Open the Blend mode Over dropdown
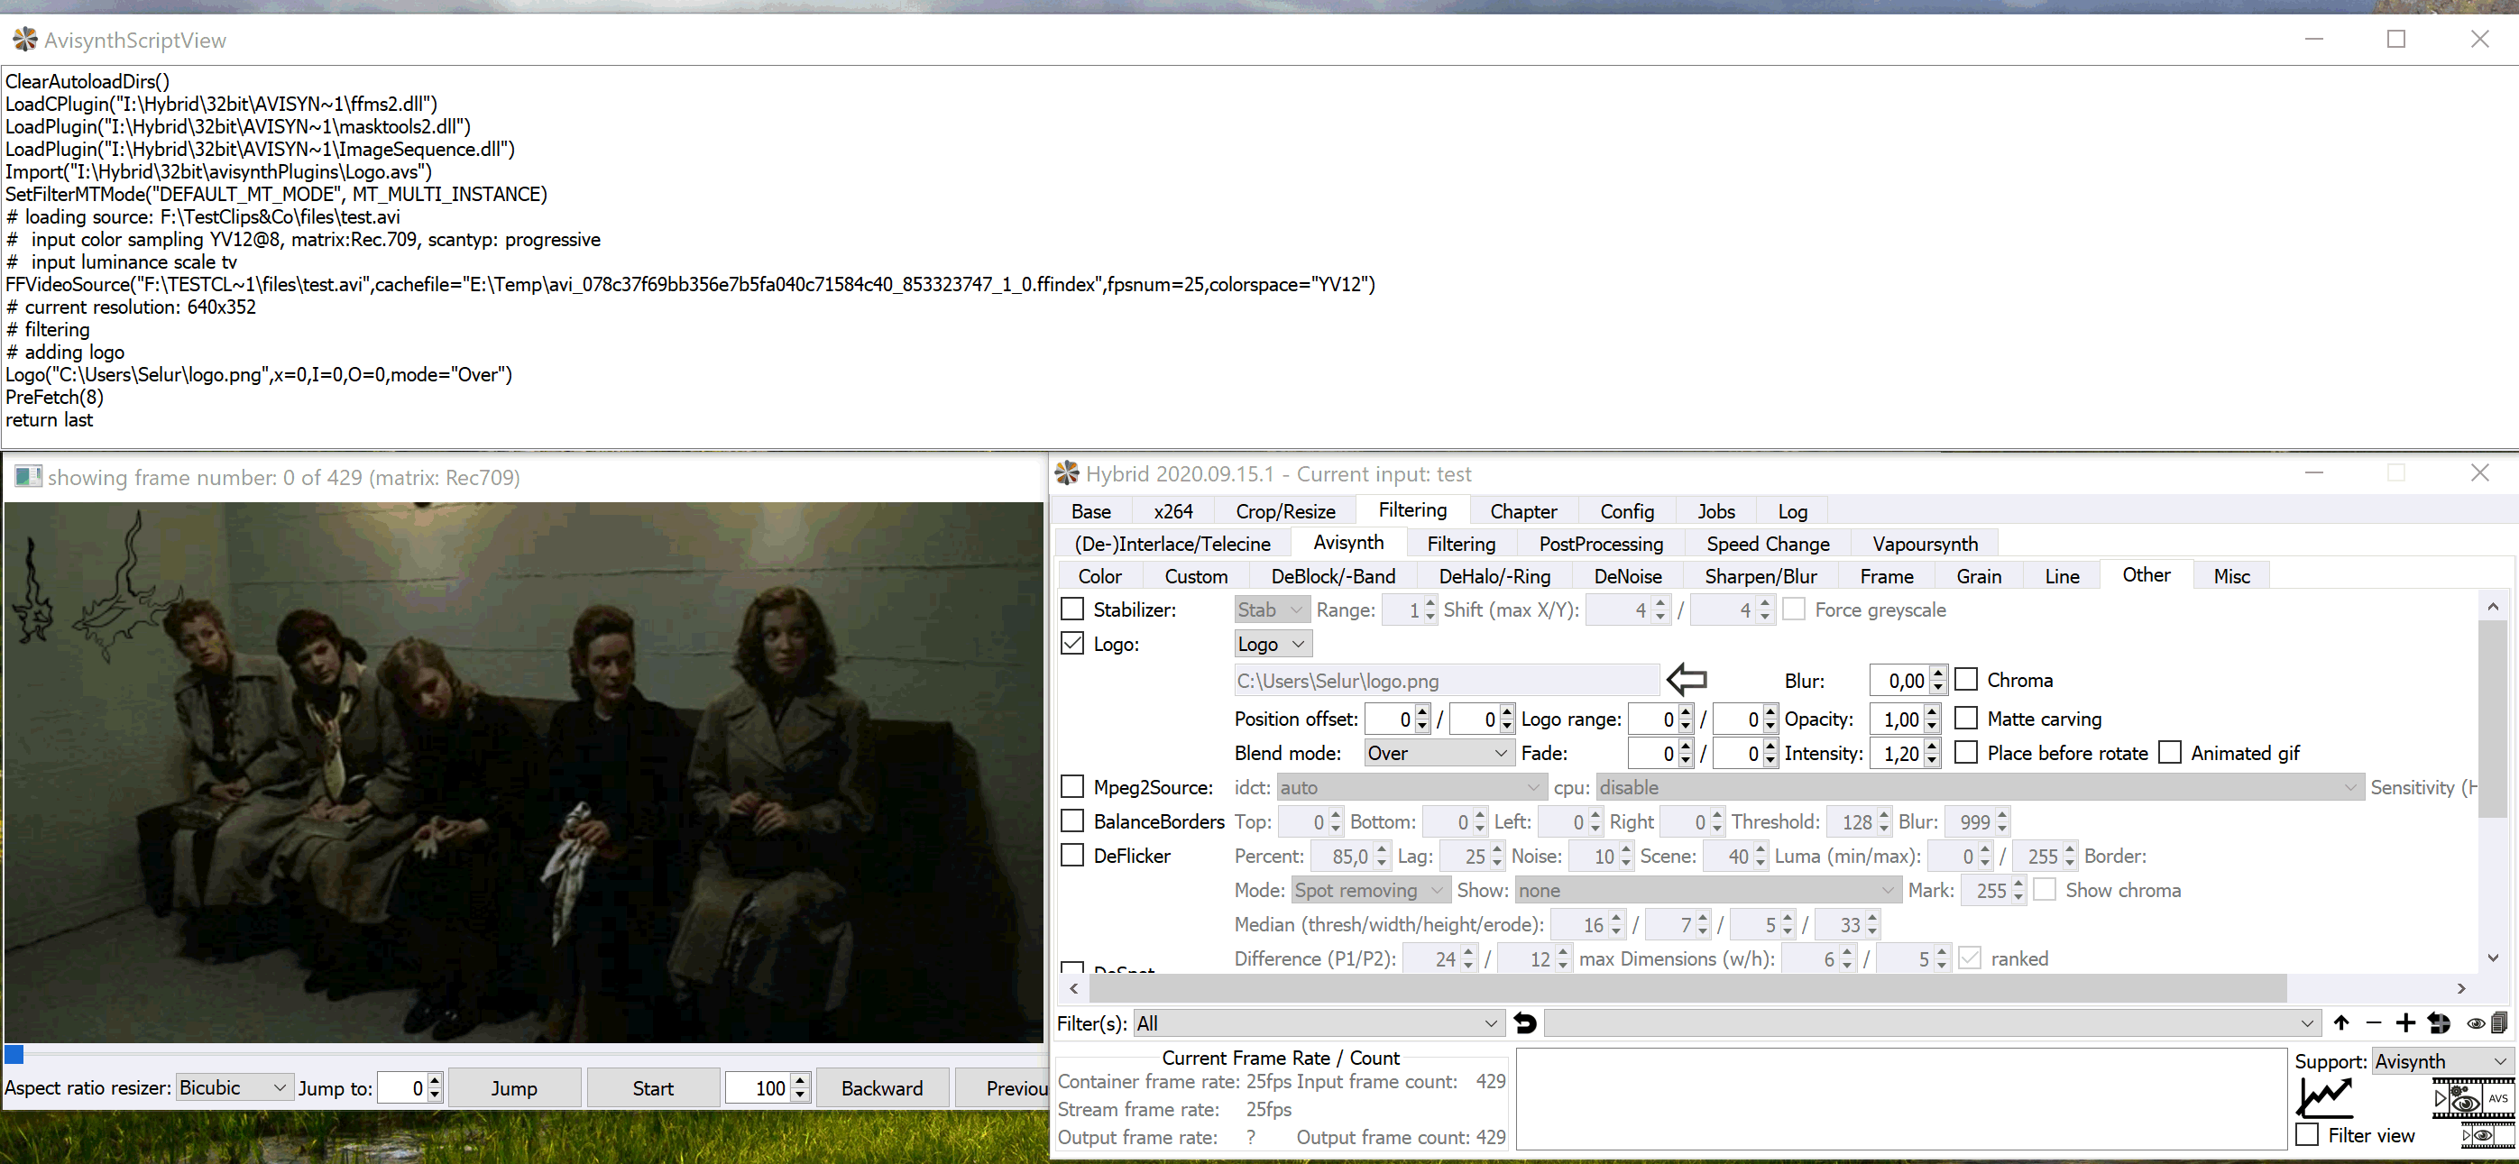The image size is (2519, 1164). (1438, 753)
